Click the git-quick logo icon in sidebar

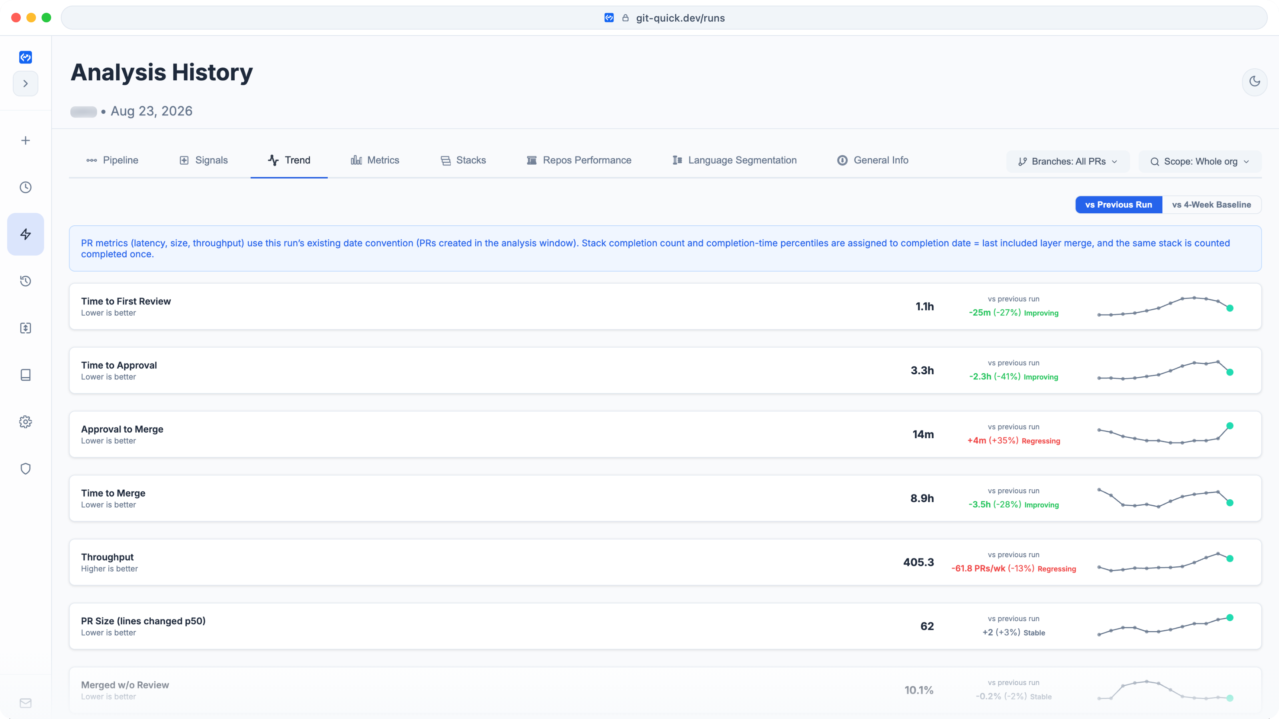25,57
